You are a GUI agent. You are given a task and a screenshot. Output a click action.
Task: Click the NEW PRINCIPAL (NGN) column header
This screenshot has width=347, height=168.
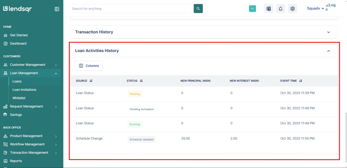196,81
